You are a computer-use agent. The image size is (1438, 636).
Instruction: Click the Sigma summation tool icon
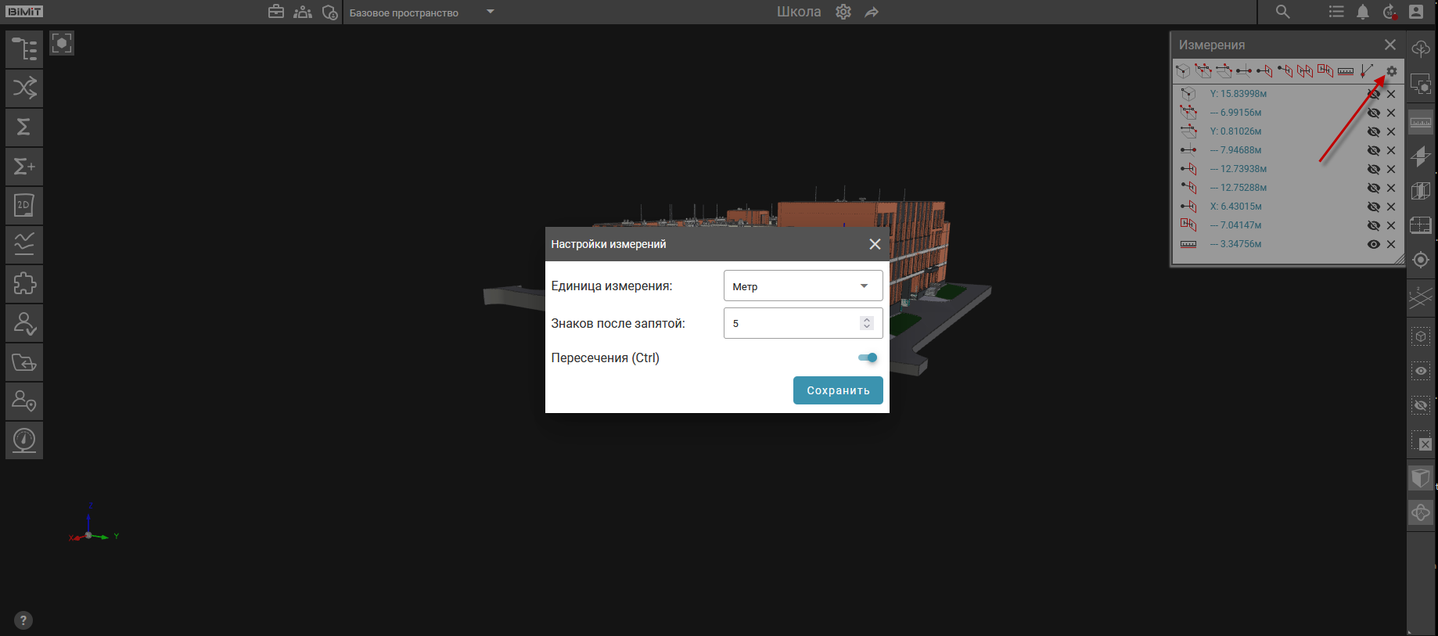[24, 127]
